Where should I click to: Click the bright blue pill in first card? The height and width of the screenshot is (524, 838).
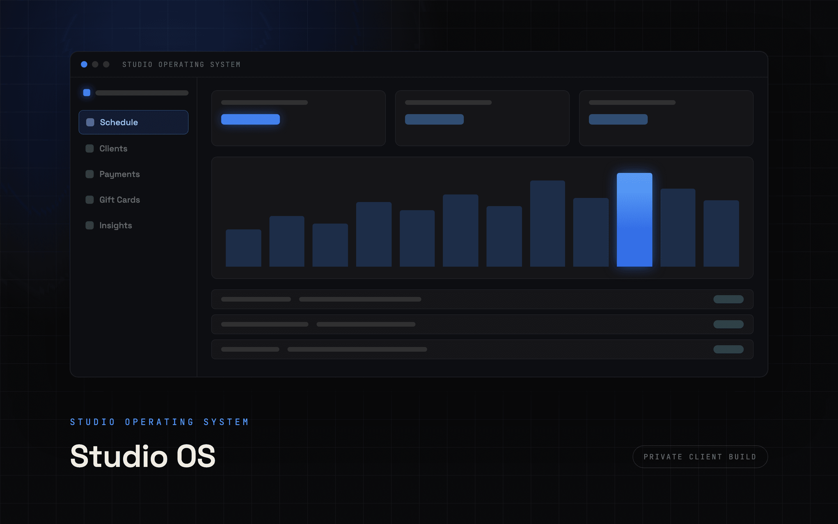[x=250, y=119]
